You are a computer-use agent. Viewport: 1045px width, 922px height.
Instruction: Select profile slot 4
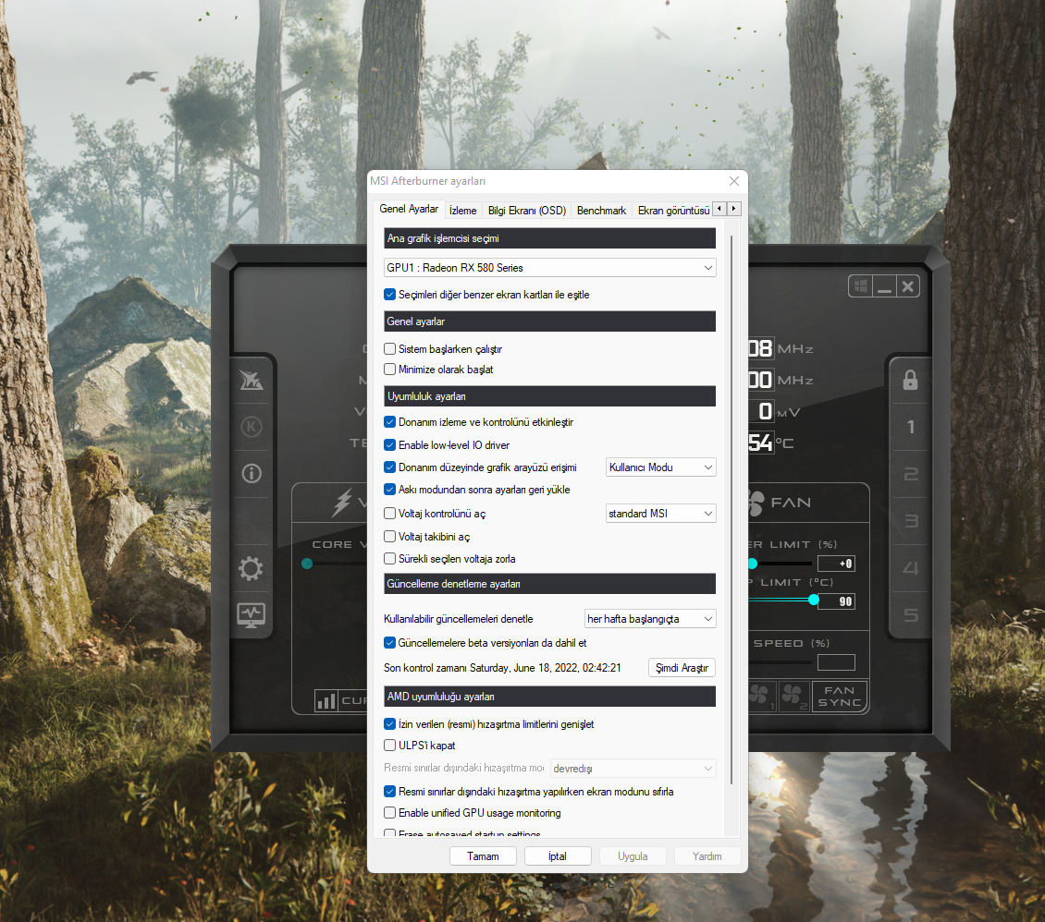click(910, 568)
